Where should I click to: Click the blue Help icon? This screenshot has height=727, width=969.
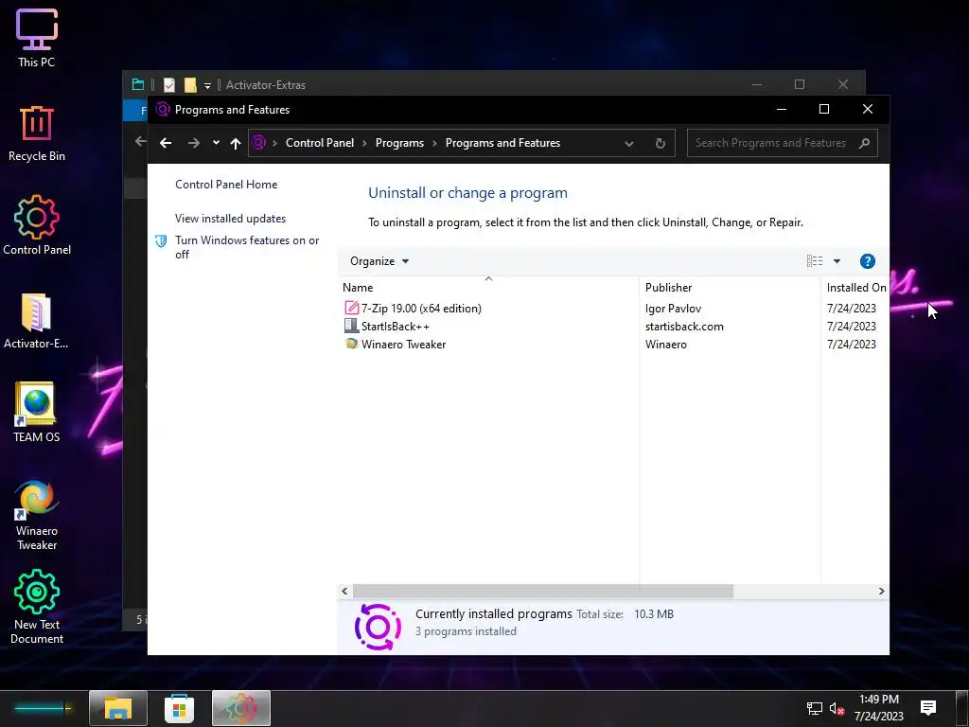click(868, 261)
